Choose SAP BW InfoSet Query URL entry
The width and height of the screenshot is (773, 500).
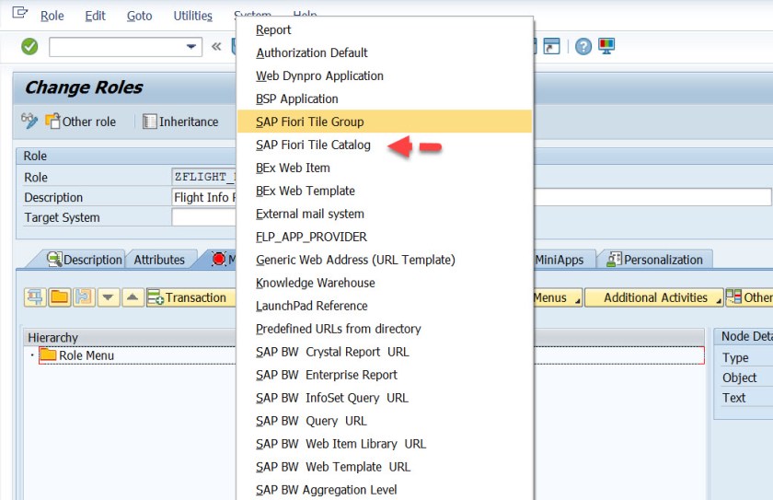click(x=385, y=398)
